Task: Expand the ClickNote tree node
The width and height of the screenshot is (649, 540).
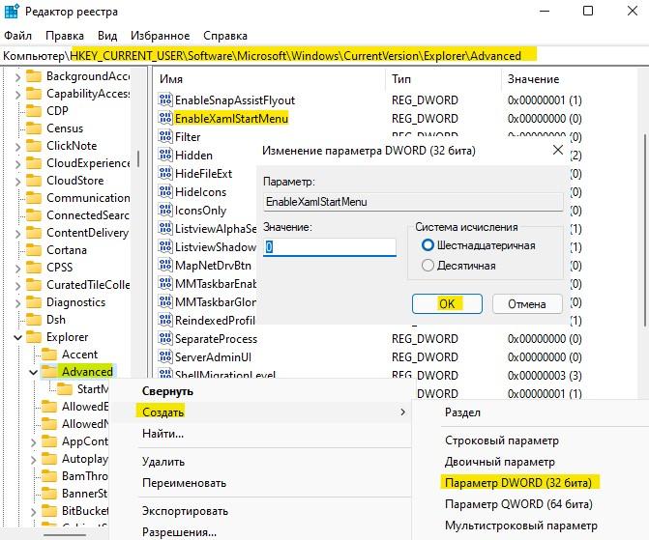Action: [x=17, y=147]
